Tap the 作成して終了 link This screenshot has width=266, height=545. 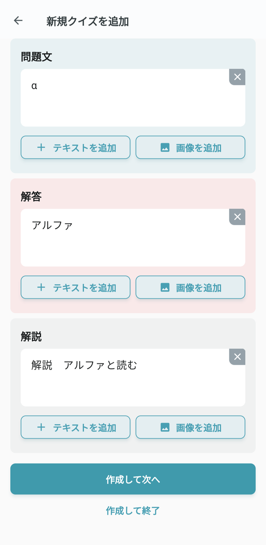(133, 511)
